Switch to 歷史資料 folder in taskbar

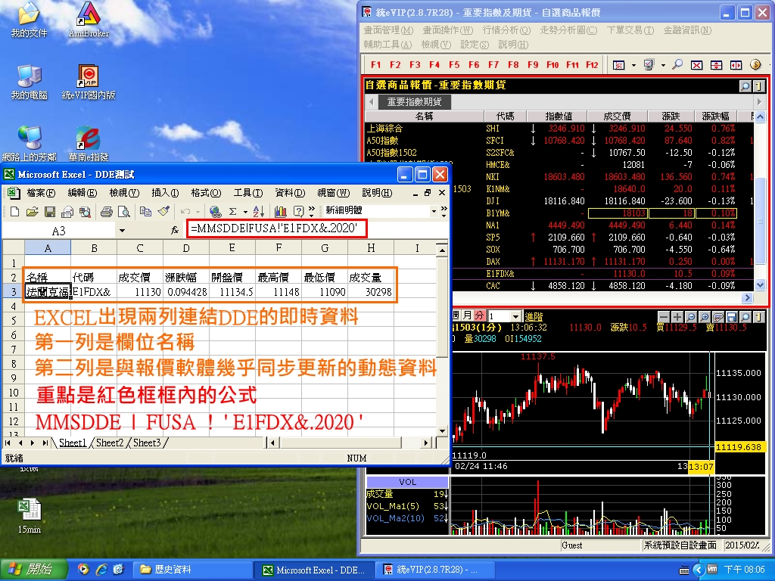click(x=191, y=570)
